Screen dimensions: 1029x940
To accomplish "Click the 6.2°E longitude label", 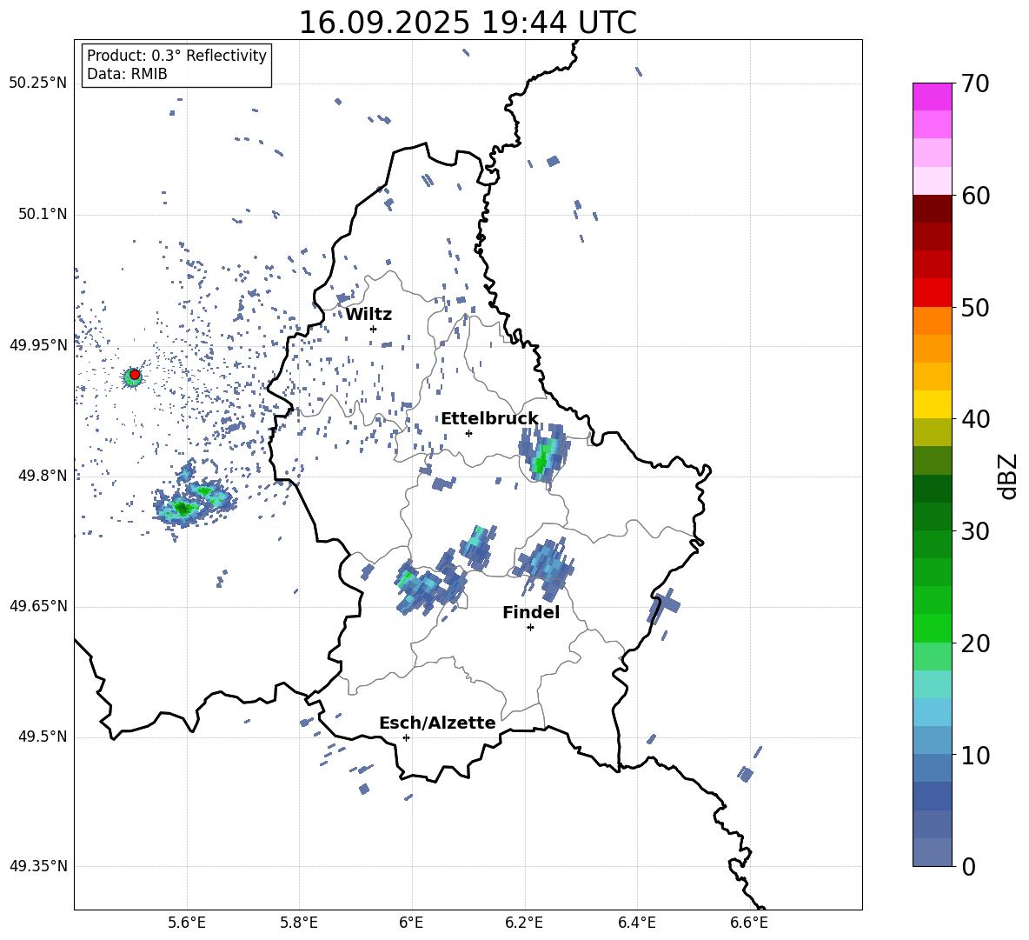I will tap(524, 923).
